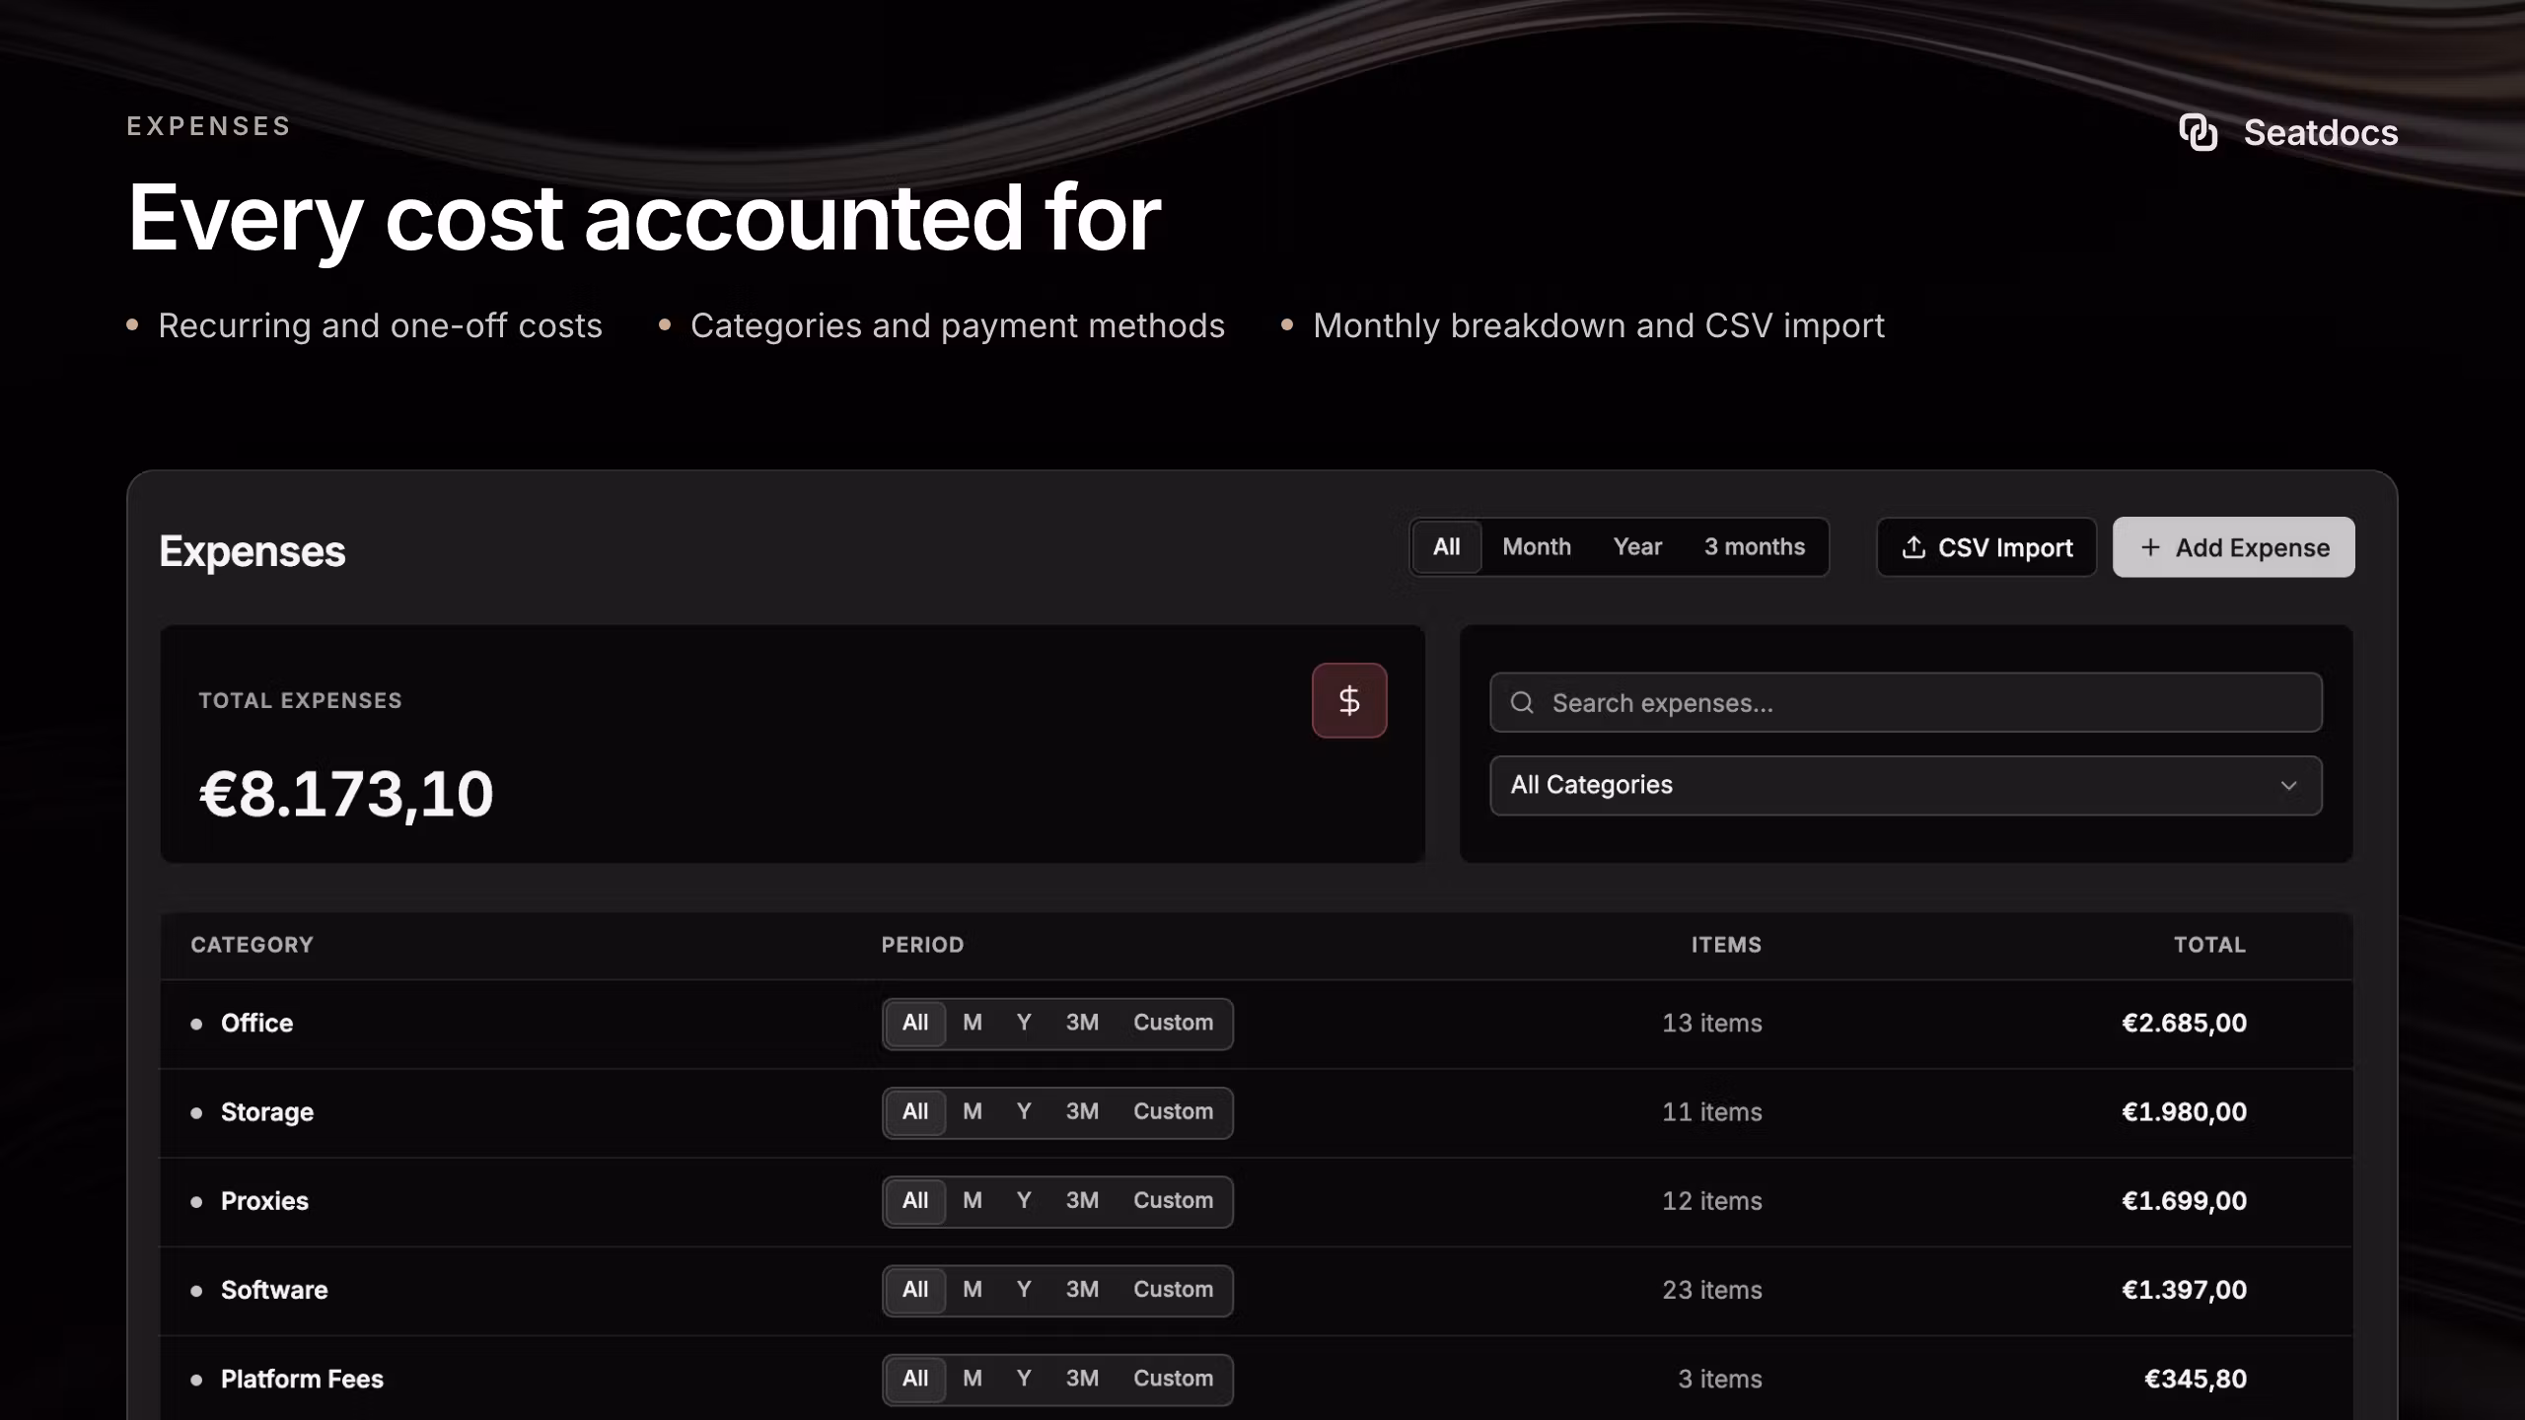2525x1420 pixels.
Task: Open the All Categories dropdown
Action: click(x=1906, y=785)
